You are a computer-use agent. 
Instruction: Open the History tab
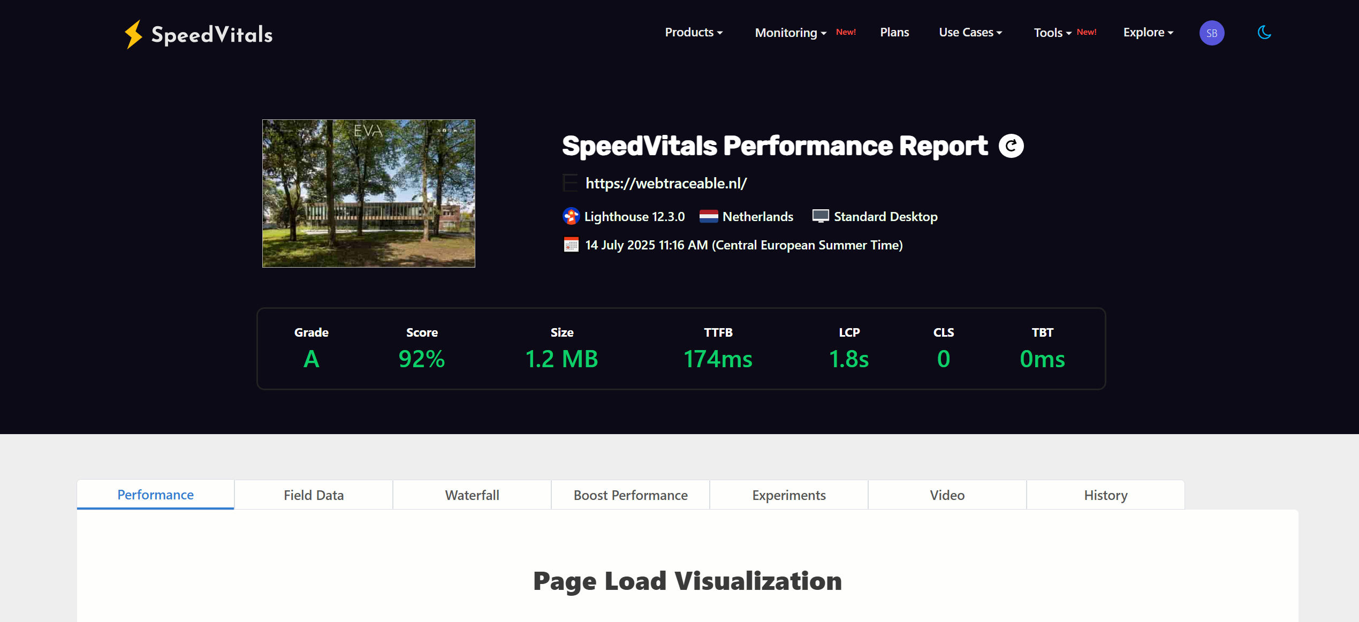click(x=1106, y=495)
